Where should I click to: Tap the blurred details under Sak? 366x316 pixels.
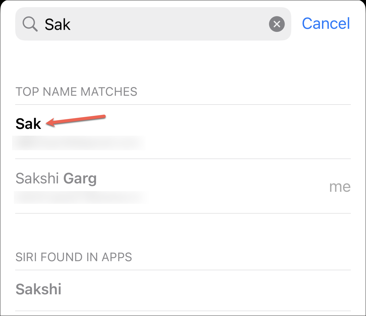79,143
